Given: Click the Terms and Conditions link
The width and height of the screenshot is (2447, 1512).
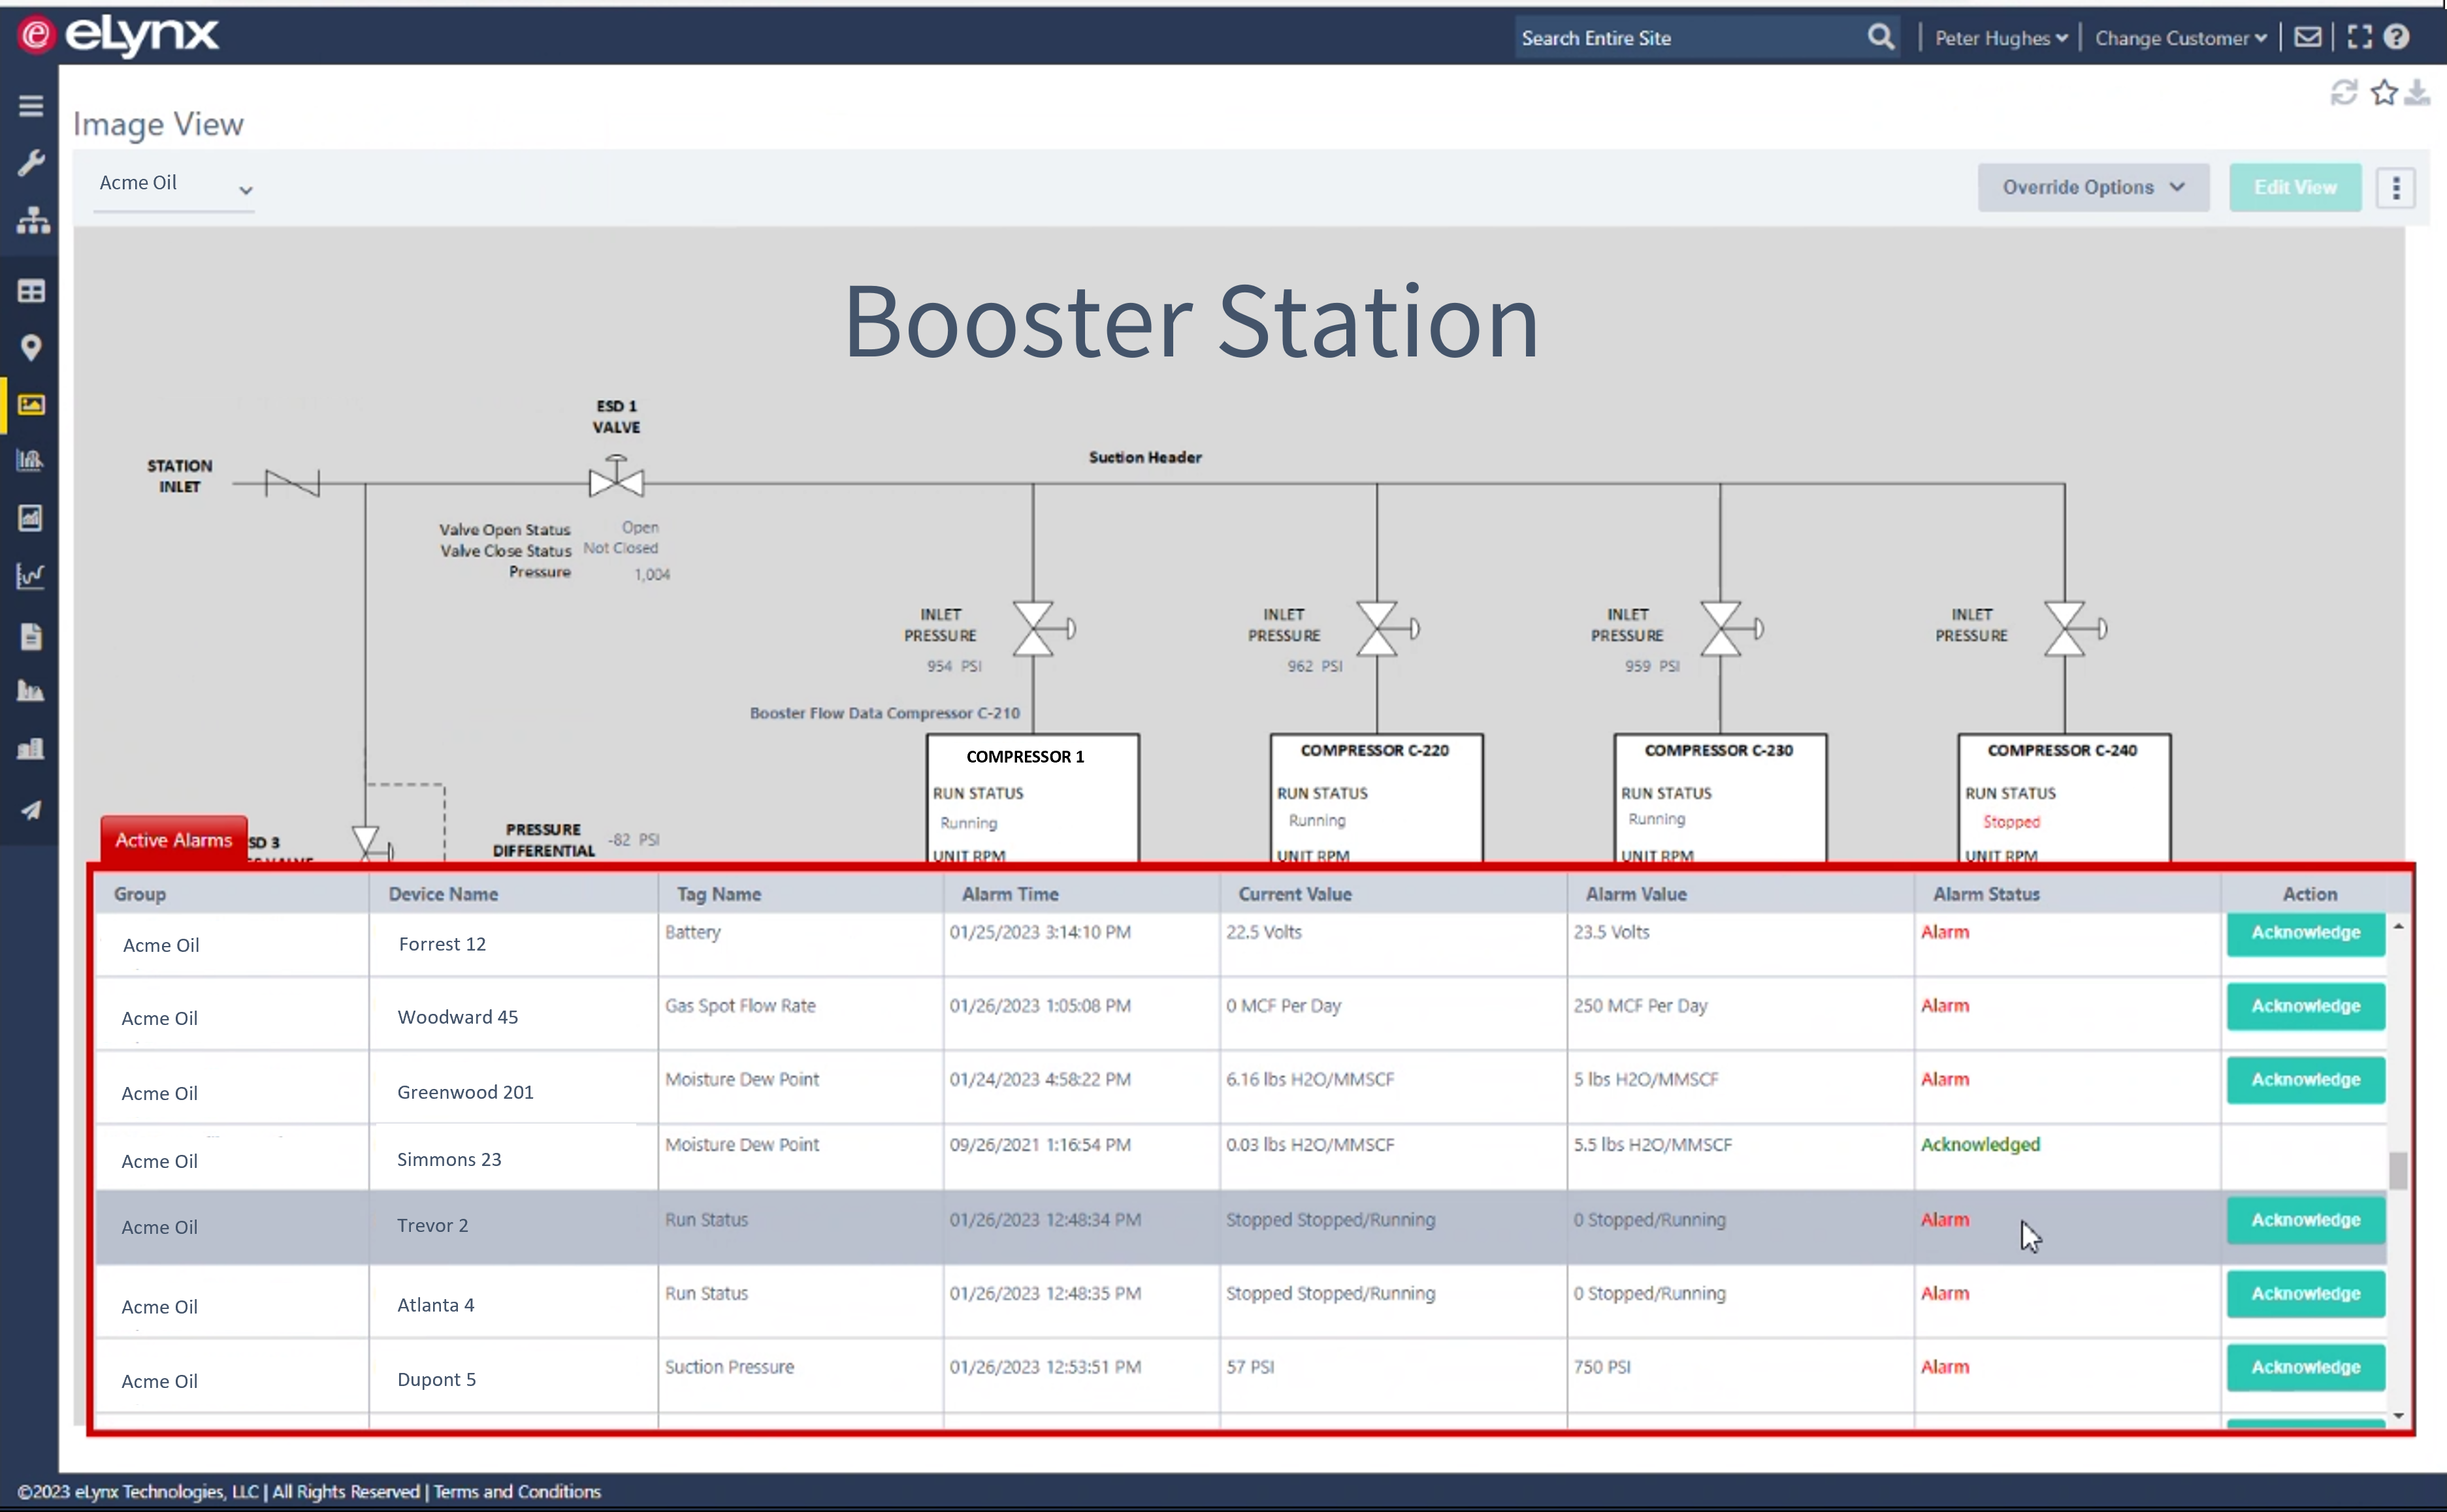Looking at the screenshot, I should (x=516, y=1491).
